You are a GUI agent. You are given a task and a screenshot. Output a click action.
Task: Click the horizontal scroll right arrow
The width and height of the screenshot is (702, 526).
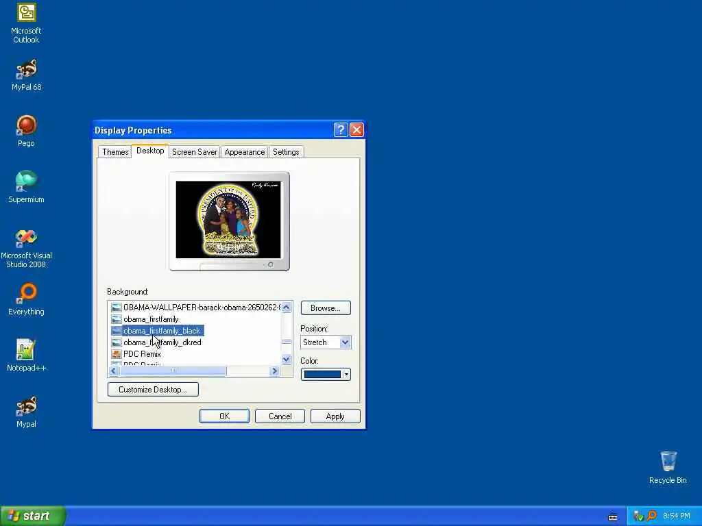pos(274,371)
